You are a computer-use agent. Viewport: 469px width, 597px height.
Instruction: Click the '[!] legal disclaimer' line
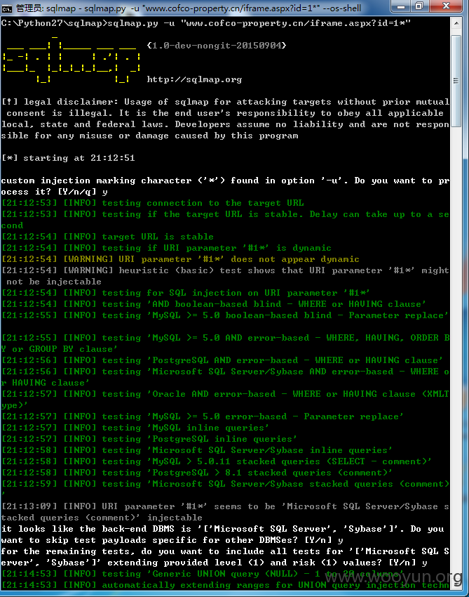tap(225, 102)
